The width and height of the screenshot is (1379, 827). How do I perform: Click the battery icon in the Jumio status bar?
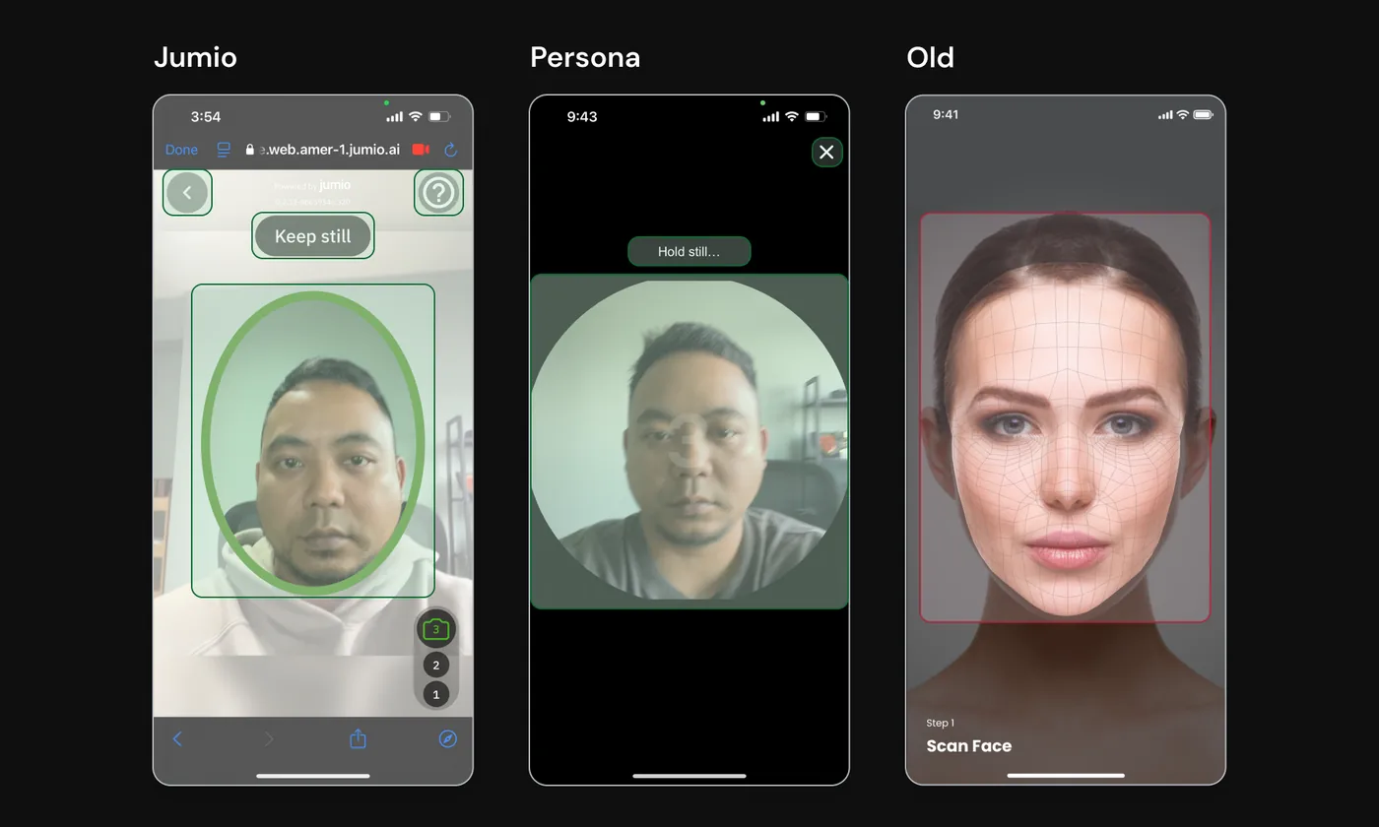click(439, 116)
